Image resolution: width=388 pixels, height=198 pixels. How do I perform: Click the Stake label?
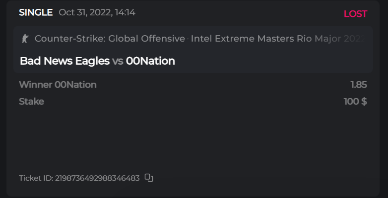[31, 101]
